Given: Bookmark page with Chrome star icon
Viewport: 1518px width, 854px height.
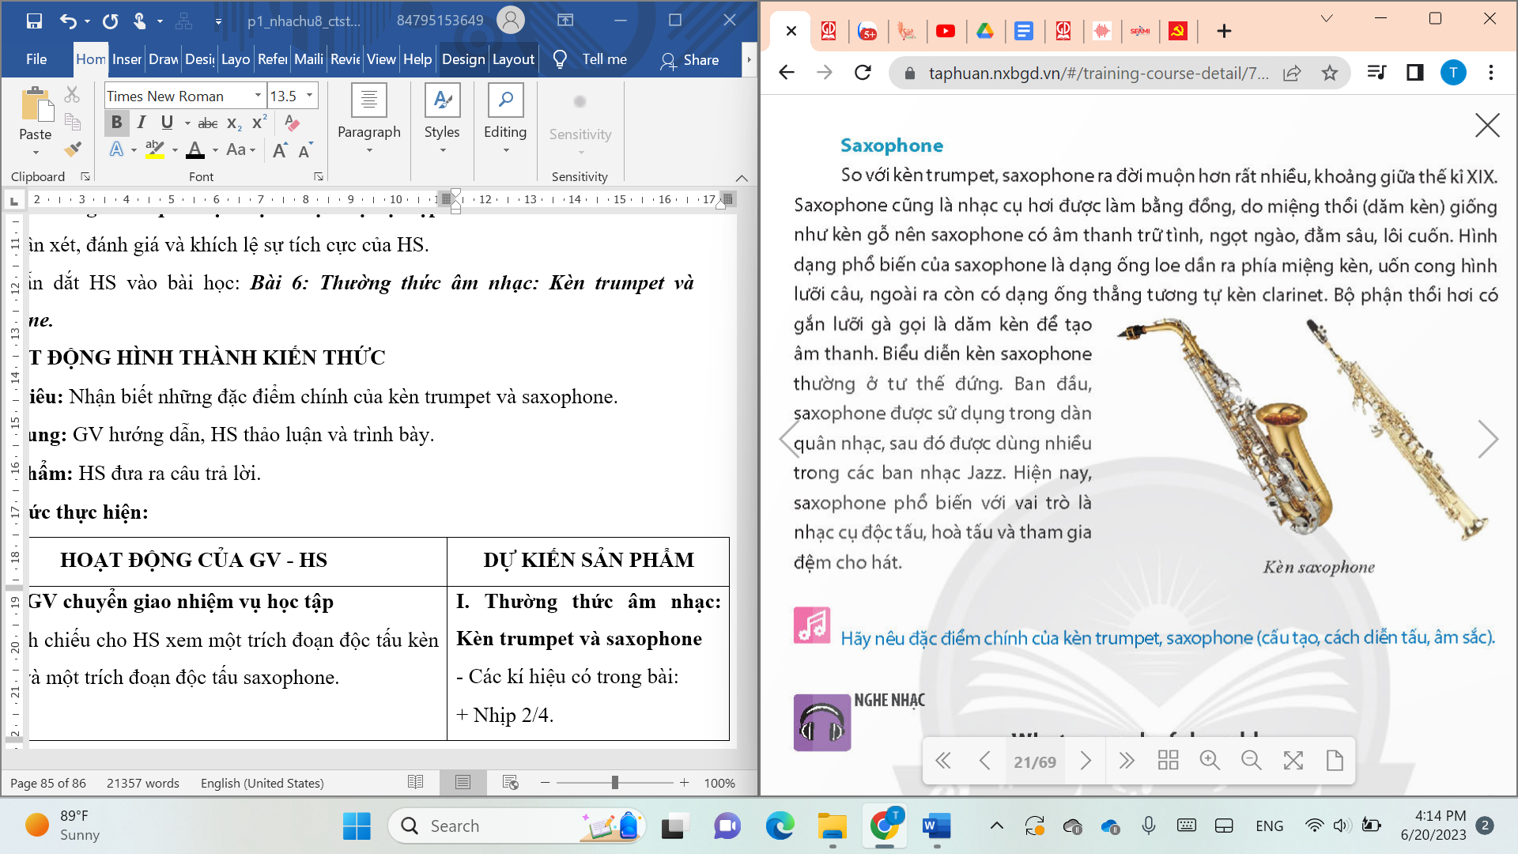Looking at the screenshot, I should click(1330, 73).
